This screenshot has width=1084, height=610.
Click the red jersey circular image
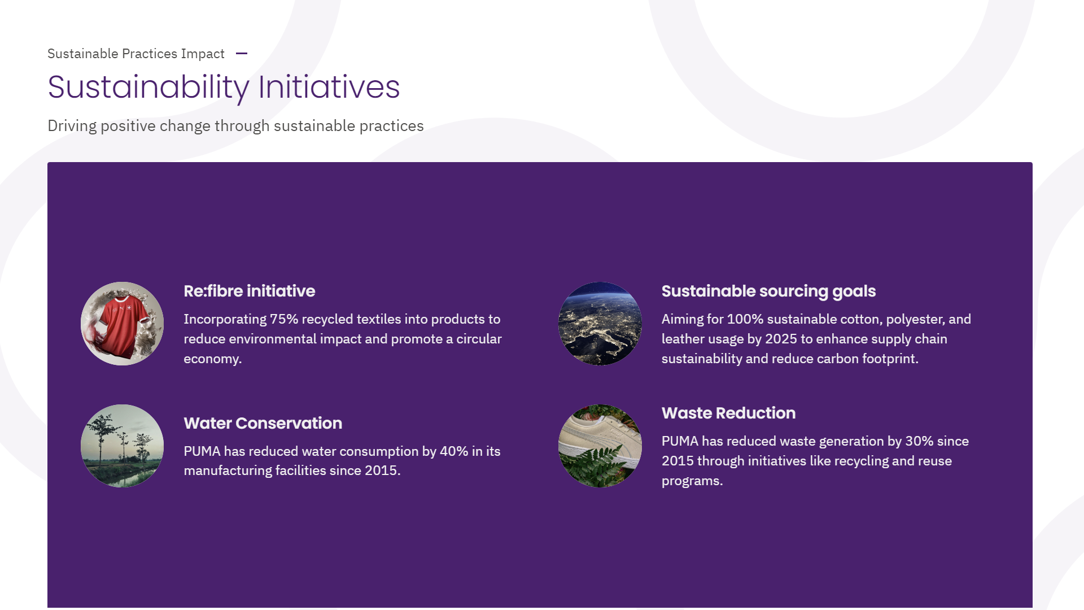pyautogui.click(x=122, y=324)
